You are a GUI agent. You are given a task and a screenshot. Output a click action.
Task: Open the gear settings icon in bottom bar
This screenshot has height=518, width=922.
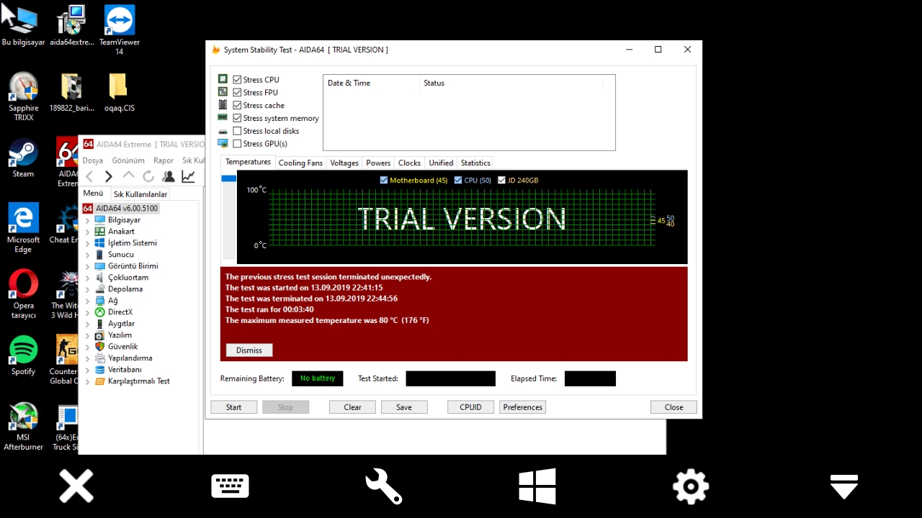[691, 486]
